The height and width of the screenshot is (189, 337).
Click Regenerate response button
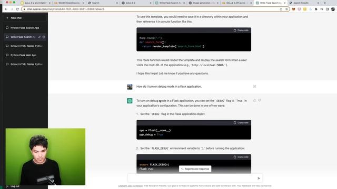(195, 169)
